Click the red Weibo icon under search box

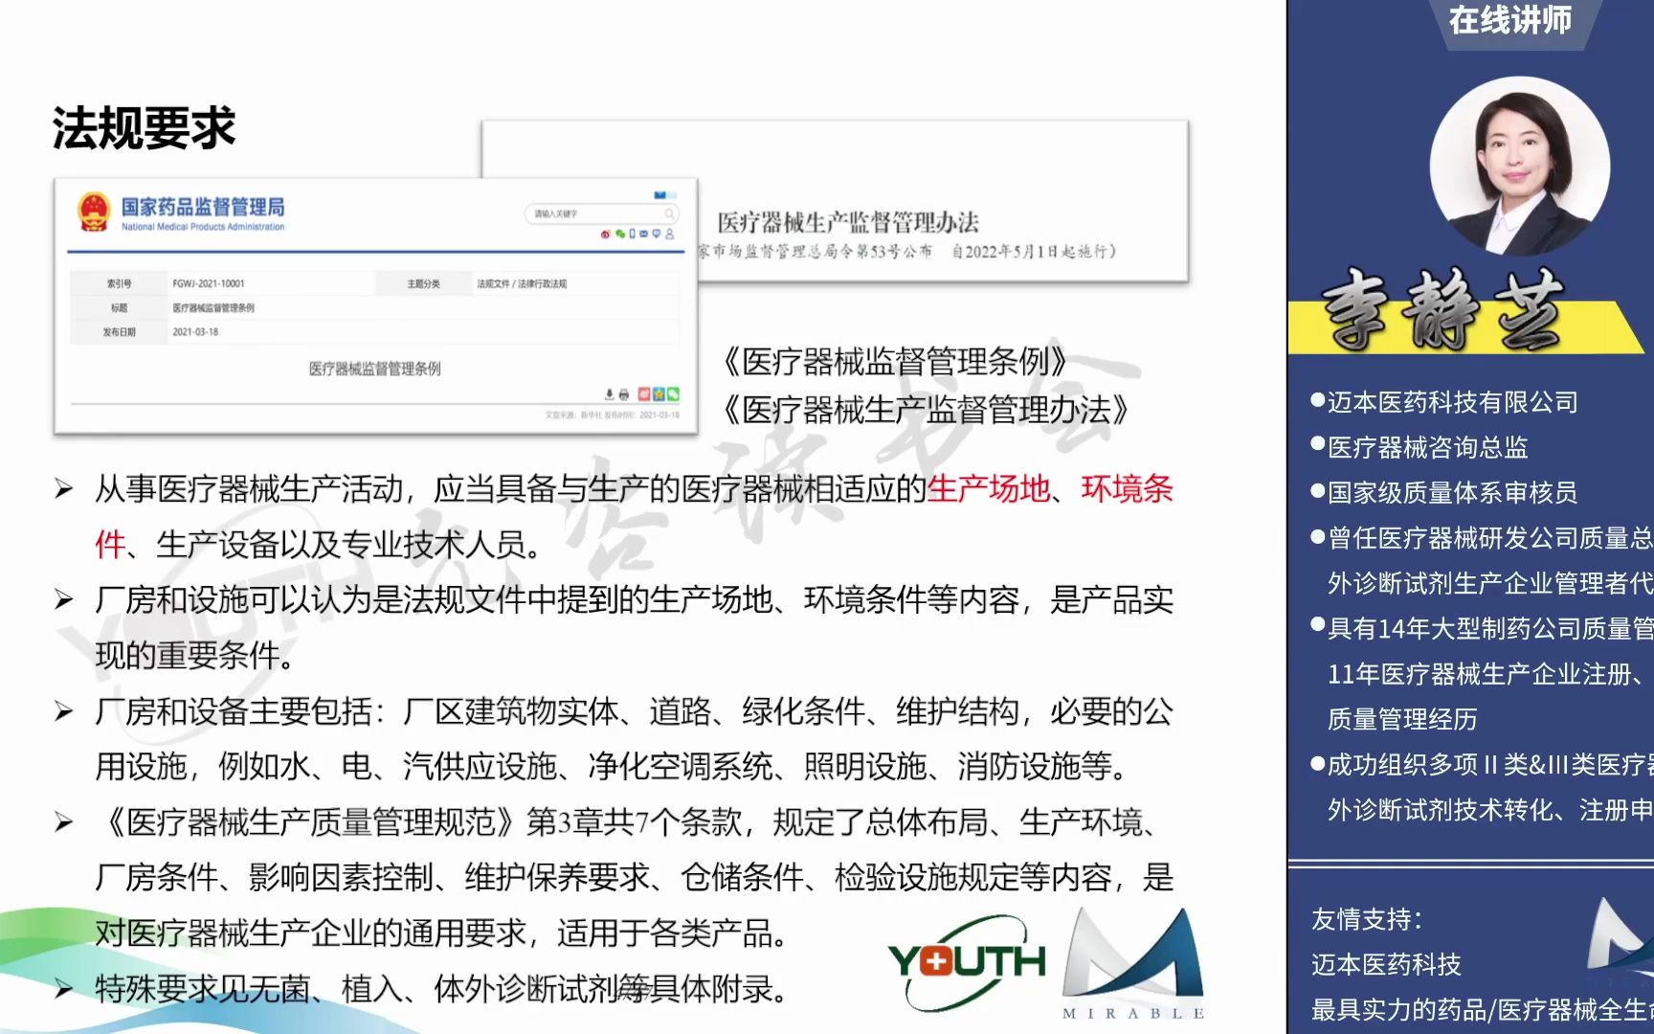coord(605,234)
